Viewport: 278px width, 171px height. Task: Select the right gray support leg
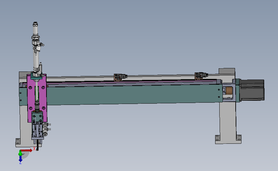228,121
